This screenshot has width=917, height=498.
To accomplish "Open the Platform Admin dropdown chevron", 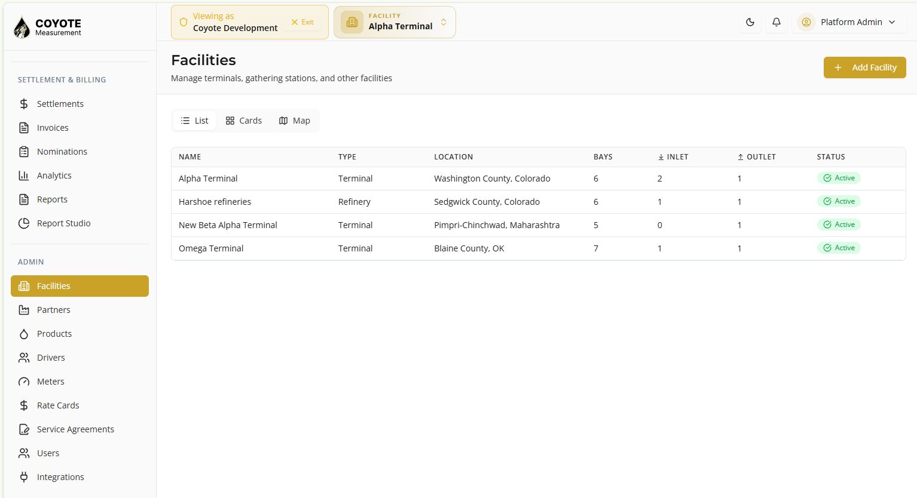I will tap(892, 22).
